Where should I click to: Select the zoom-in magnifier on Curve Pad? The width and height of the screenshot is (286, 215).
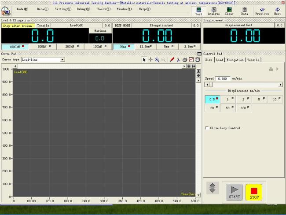pos(157,59)
